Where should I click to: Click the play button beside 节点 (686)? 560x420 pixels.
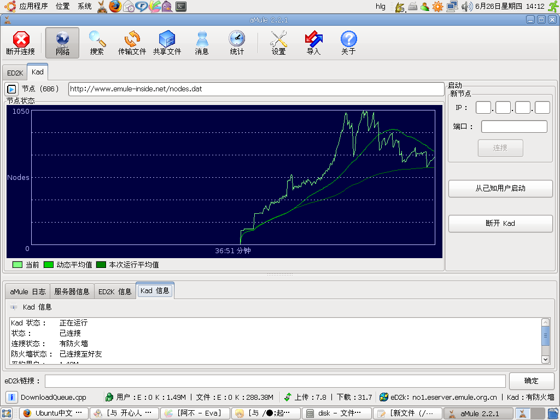11,89
